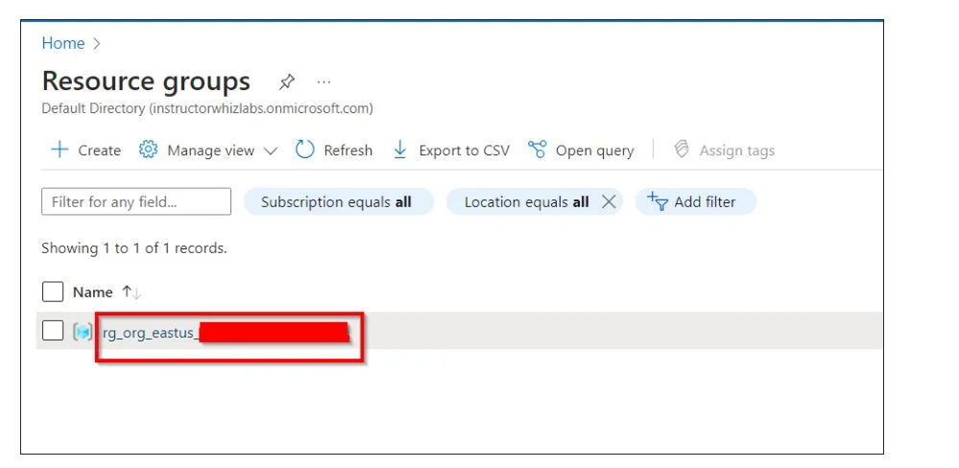
Task: Sort by the Name column header
Action: click(x=92, y=292)
